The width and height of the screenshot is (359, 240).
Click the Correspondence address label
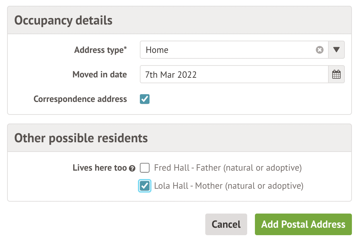[80, 99]
